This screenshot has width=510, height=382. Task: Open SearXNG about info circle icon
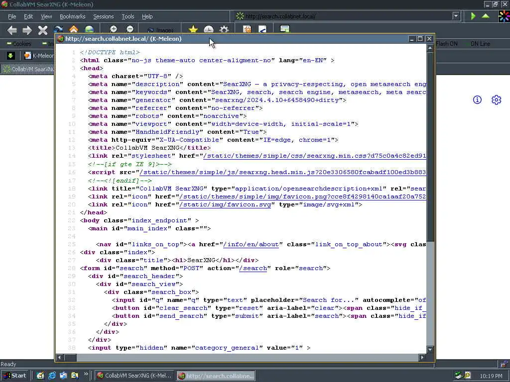[477, 99]
